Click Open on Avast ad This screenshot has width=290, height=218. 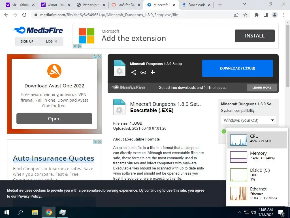pyautogui.click(x=54, y=119)
